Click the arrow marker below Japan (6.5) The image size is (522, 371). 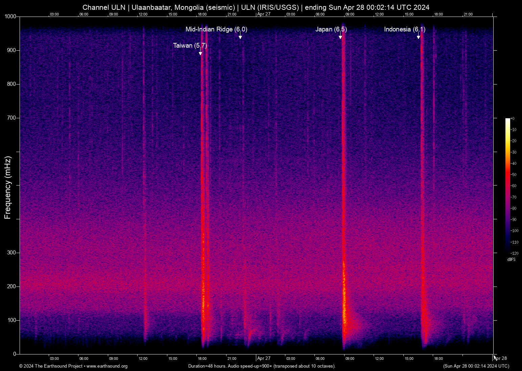(340, 36)
